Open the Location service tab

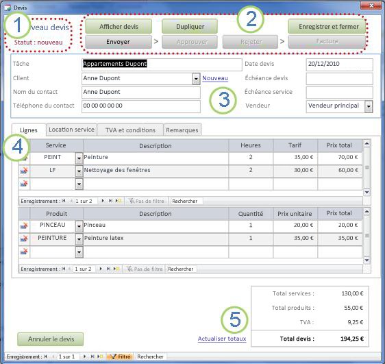(x=71, y=130)
